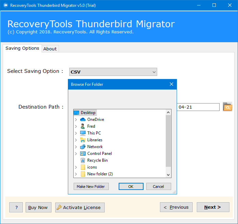Click the Thunderbird Migrator title bar app icon
Image resolution: width=238 pixels, height=224 pixels.
point(5,5)
